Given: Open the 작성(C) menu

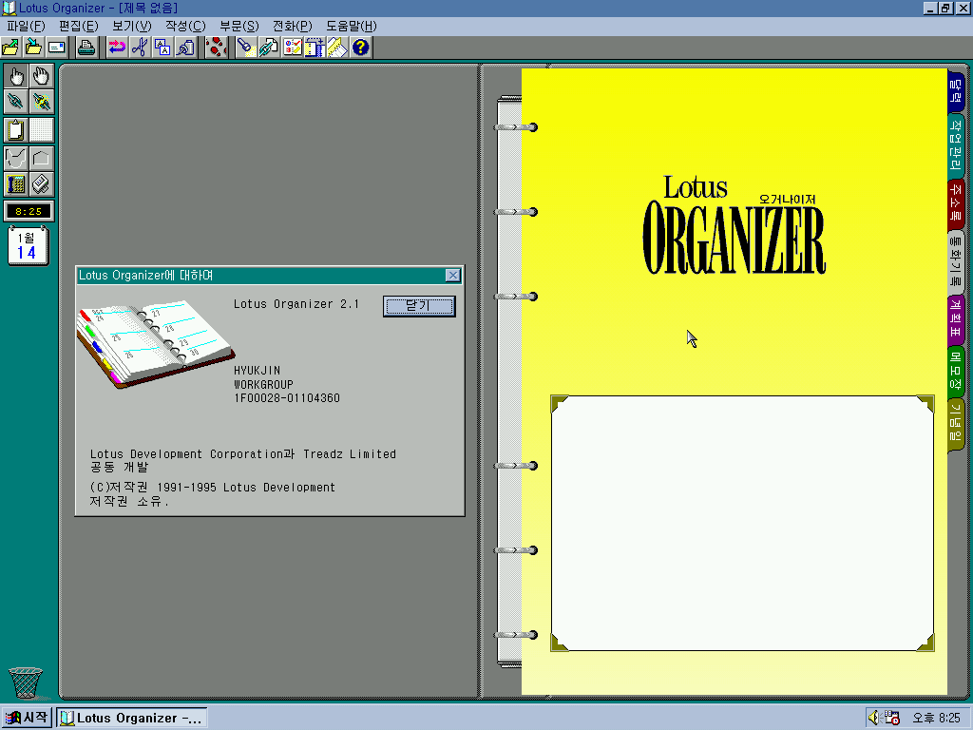Looking at the screenshot, I should pos(185,26).
